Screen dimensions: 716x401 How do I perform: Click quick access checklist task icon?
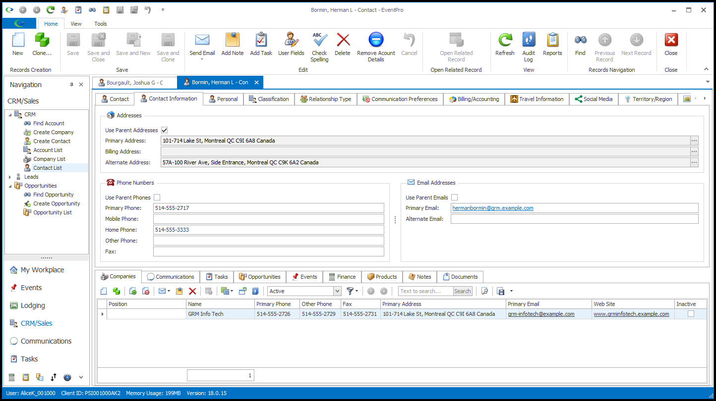coord(78,10)
